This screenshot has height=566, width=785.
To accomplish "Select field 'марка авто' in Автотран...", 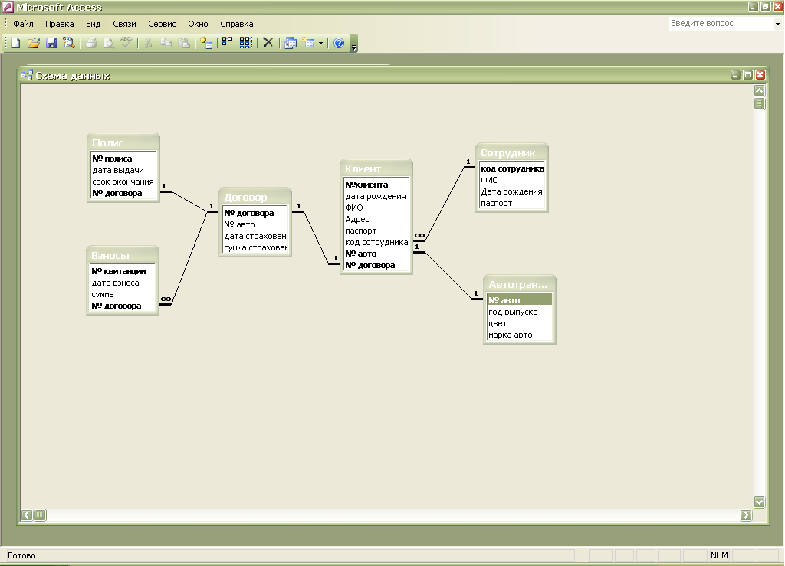I will tap(520, 335).
